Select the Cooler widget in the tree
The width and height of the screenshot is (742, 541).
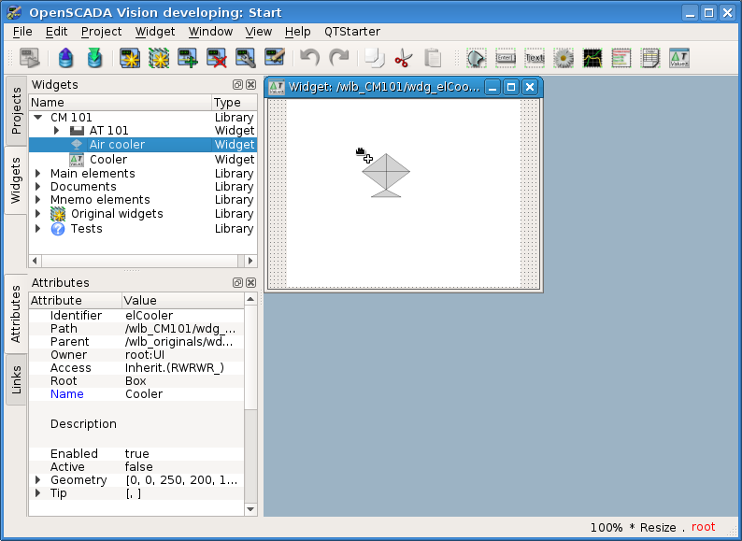(x=107, y=160)
